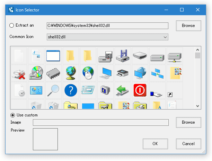Image resolution: width=212 pixels, height=161 pixels.
Task: Select the red power button icon
Action: (x=140, y=90)
